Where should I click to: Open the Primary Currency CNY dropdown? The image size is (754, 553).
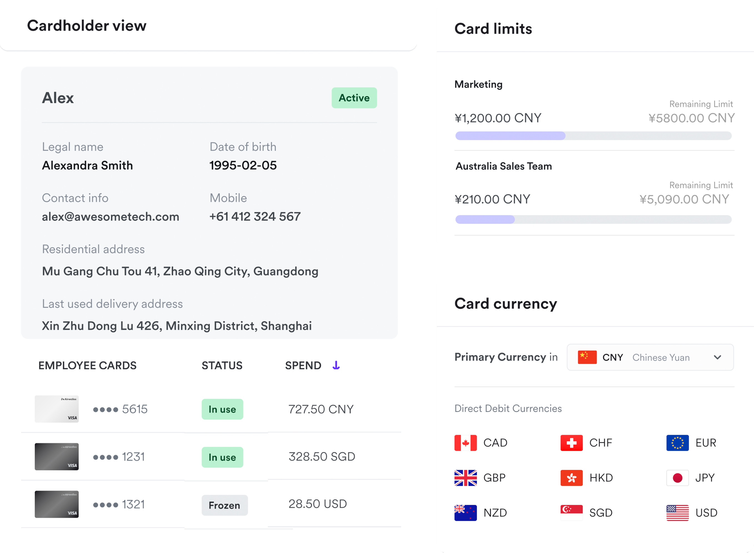click(x=650, y=357)
